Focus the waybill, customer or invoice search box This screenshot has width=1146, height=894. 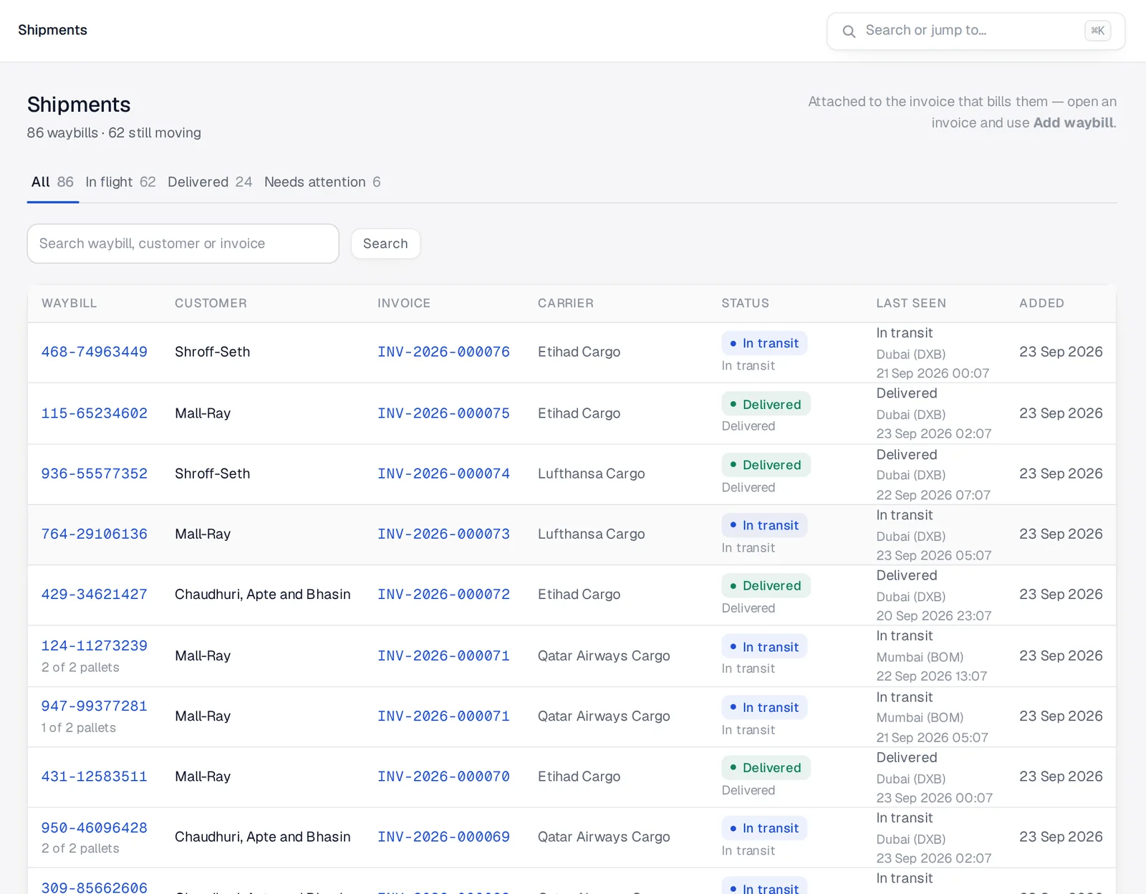point(183,244)
